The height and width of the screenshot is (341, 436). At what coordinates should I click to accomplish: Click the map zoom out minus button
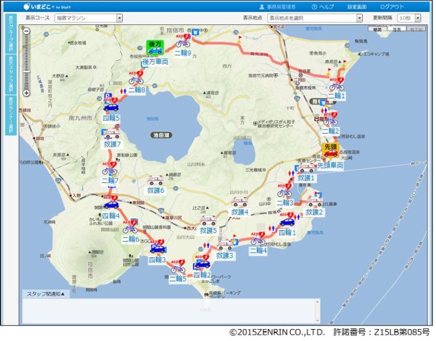(26, 31)
